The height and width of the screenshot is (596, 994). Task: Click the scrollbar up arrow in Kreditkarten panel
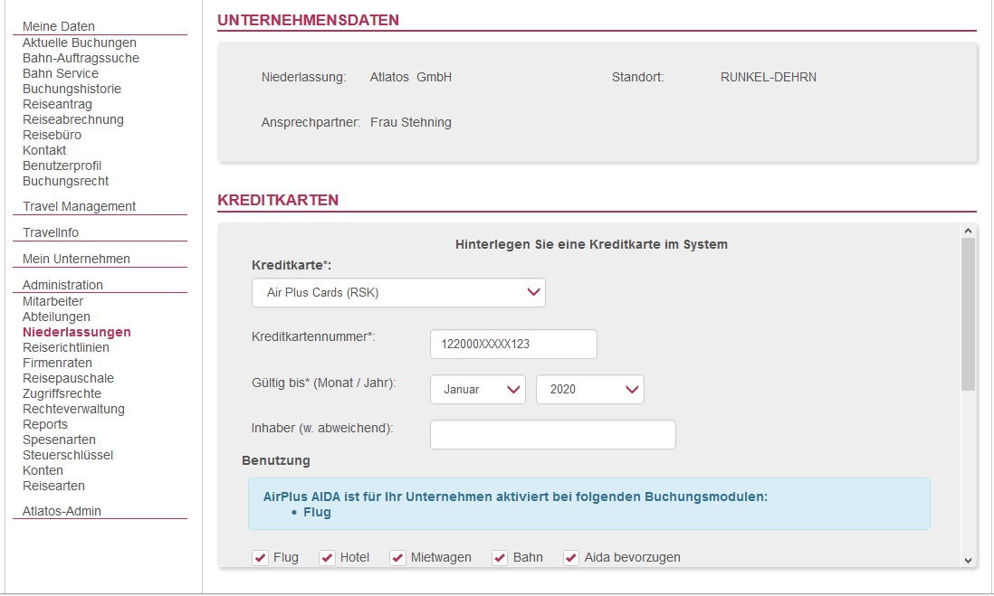[x=968, y=231]
